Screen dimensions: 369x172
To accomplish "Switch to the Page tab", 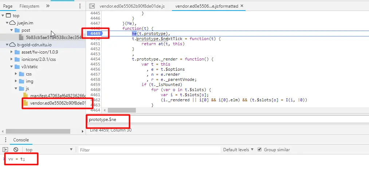I will tap(8, 6).
